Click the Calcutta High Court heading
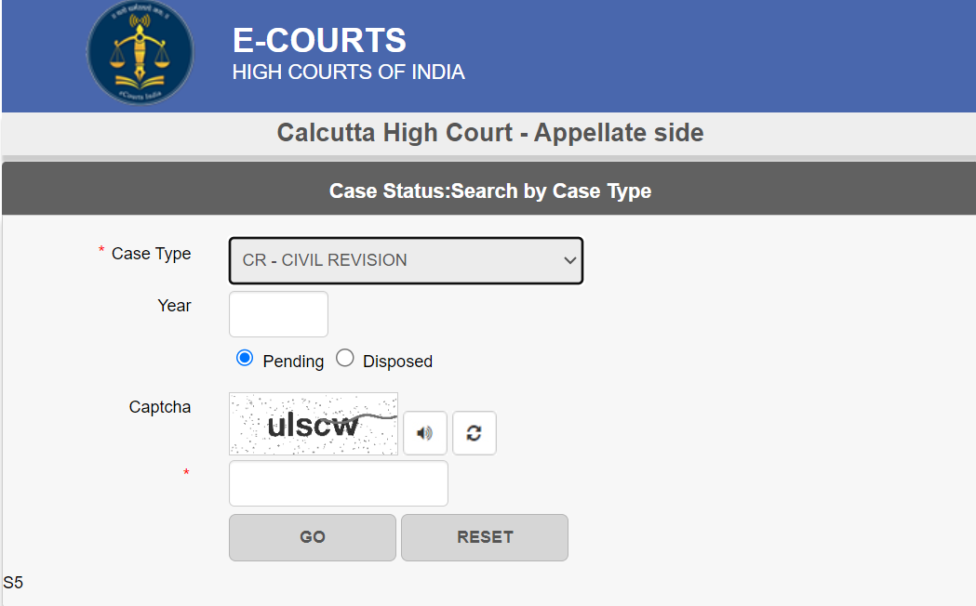This screenshot has width=976, height=606. 490,133
